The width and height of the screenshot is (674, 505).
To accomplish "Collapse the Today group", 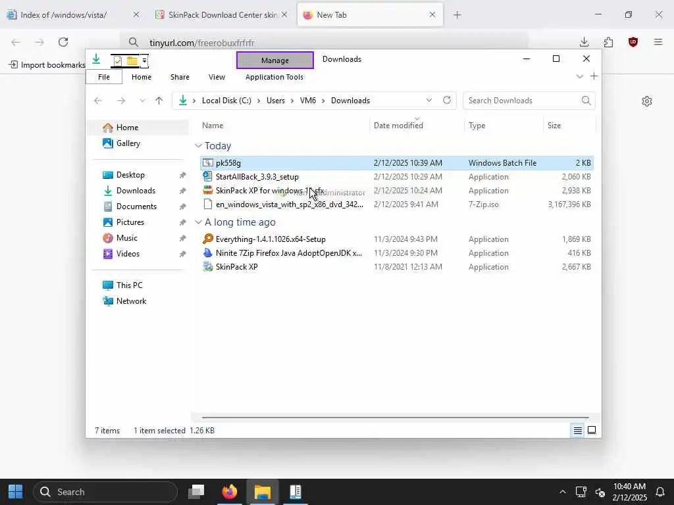I will (198, 146).
